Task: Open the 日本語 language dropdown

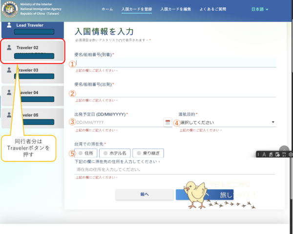Action: 259,9
